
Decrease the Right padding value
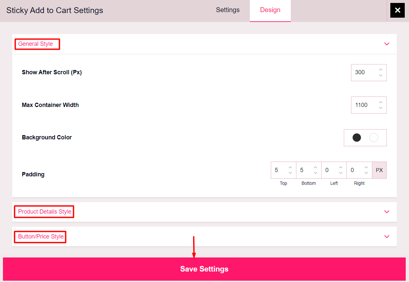(x=366, y=173)
